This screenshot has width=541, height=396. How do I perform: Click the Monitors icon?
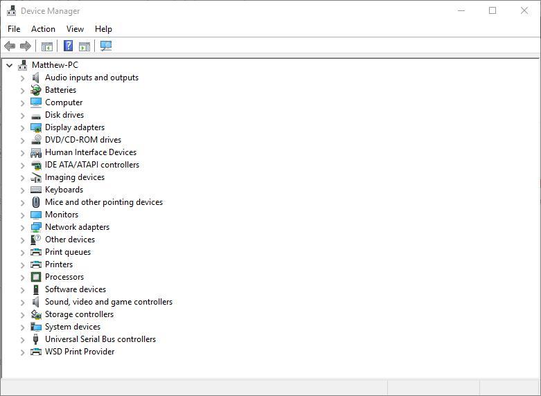[36, 215]
